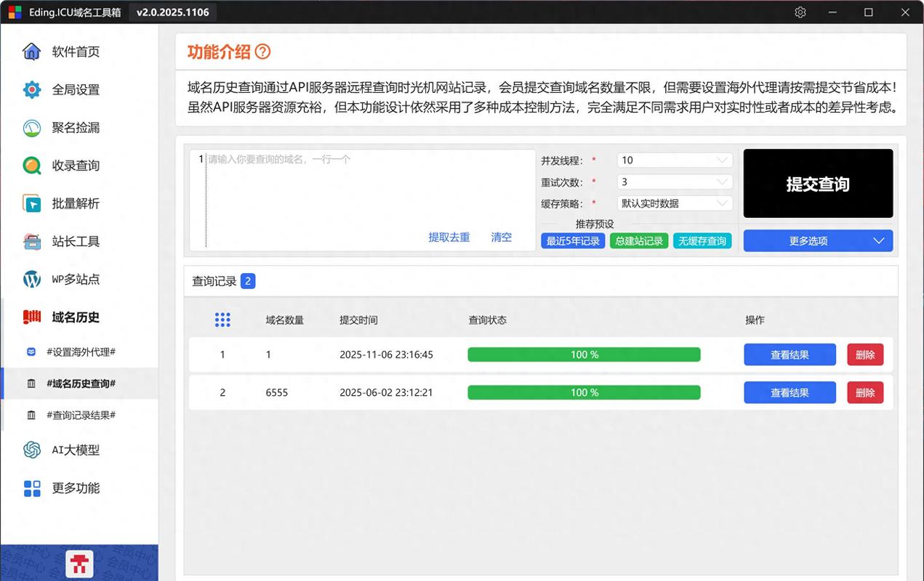The height and width of the screenshot is (581, 924).
Task: Click the #设置海外代理# icon
Action: pos(31,352)
